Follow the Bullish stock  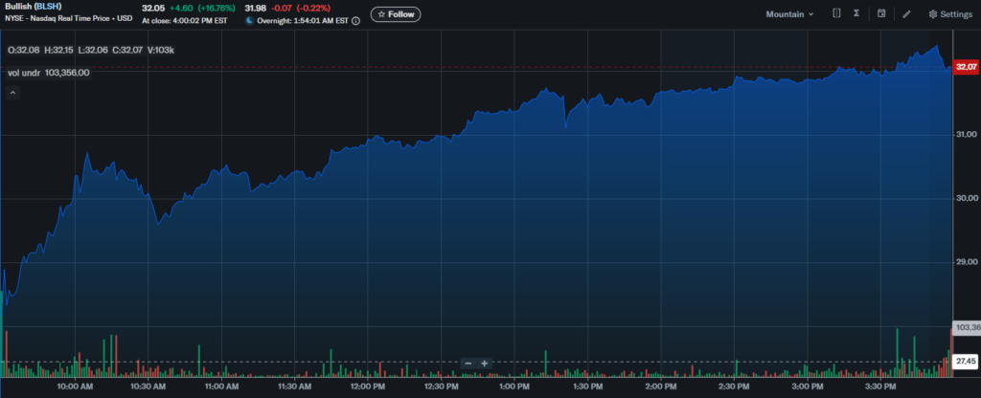(396, 14)
